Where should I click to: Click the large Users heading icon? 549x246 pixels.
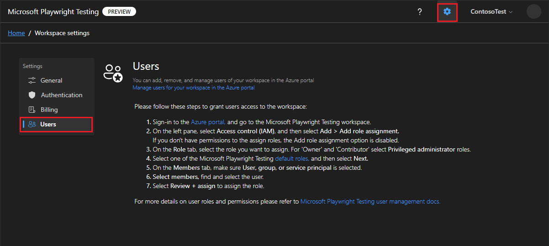[113, 73]
